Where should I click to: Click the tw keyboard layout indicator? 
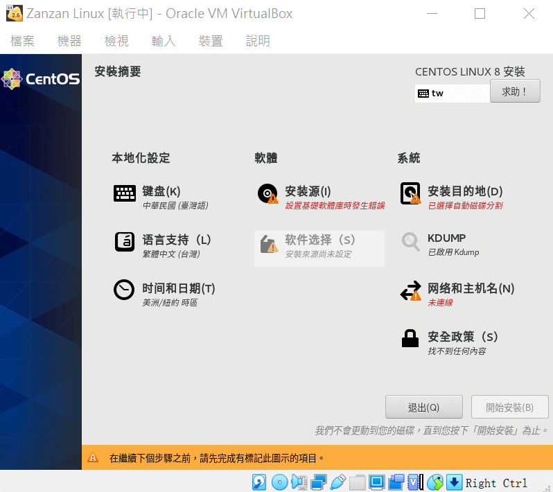[x=452, y=93]
